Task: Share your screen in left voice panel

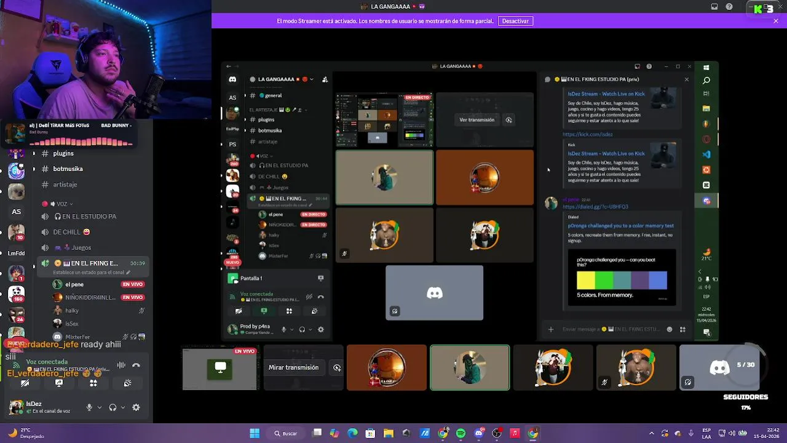Action: point(59,383)
